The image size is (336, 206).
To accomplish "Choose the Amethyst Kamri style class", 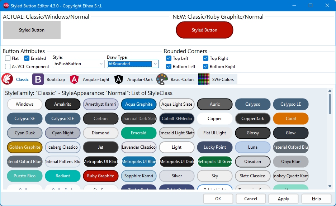I will 101,104.
